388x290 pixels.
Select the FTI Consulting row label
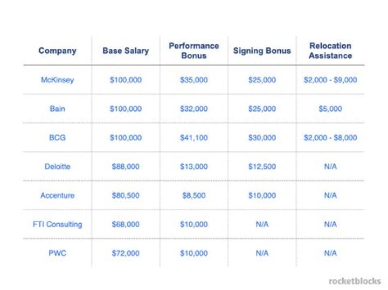point(57,224)
